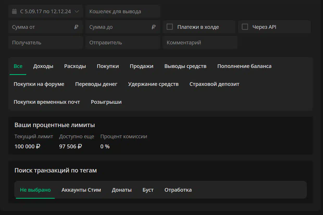Click the Кошелек для вывода field

[x=123, y=11]
